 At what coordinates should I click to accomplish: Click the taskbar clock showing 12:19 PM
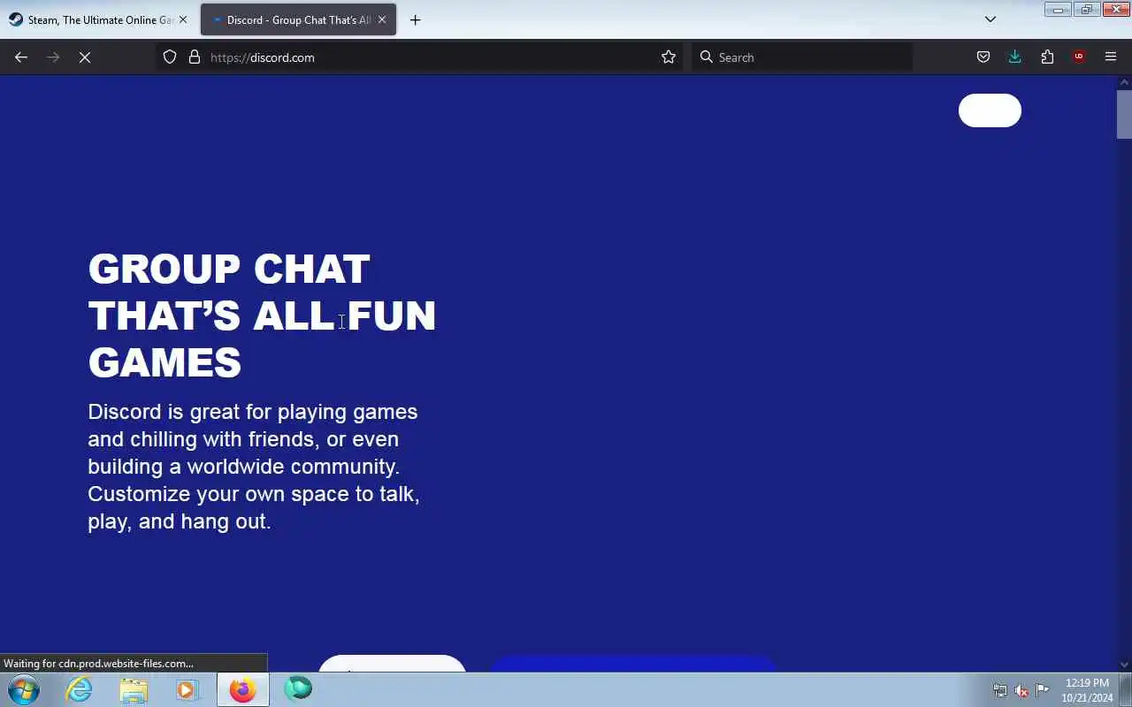point(1087,690)
